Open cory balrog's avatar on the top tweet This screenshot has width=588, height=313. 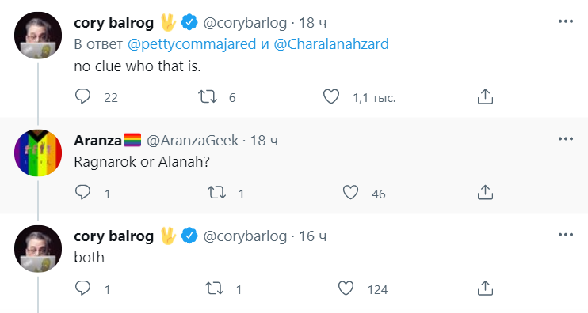38,36
